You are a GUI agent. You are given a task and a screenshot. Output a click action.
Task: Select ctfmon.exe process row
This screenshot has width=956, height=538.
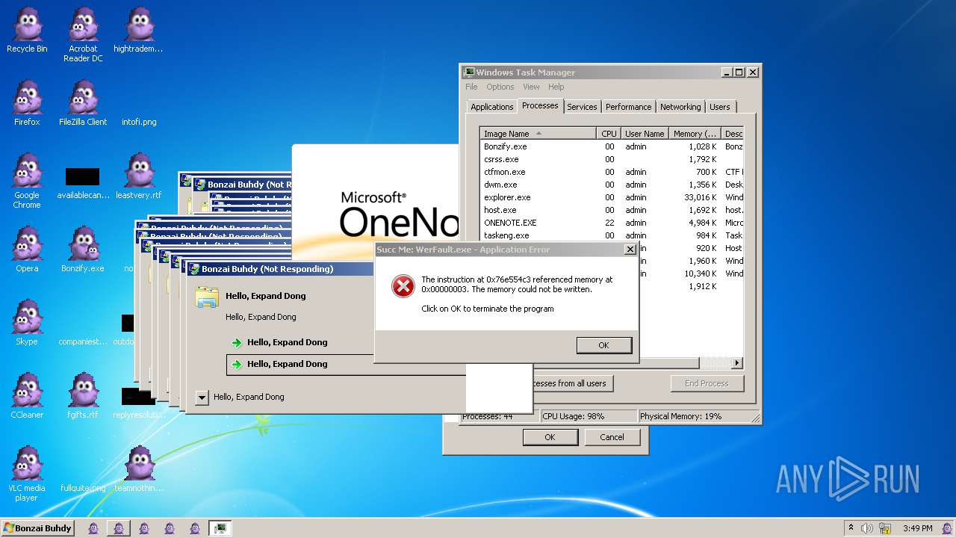tap(611, 172)
